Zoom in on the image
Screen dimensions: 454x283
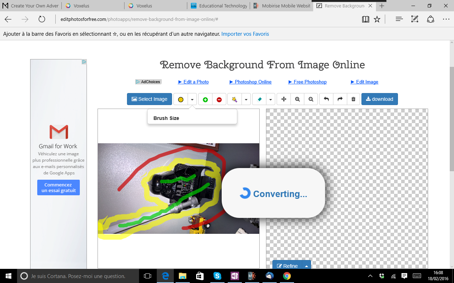point(297,99)
